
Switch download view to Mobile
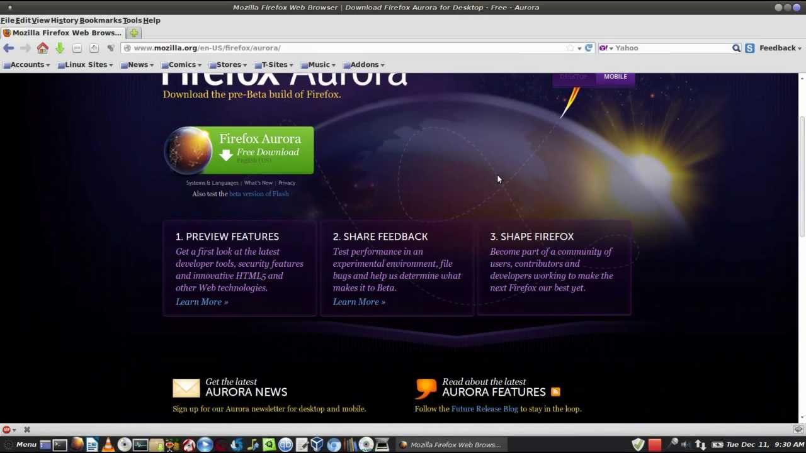615,77
